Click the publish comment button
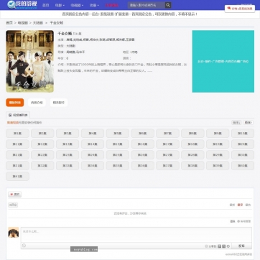The width and height of the screenshot is (260, 260). click(x=241, y=246)
